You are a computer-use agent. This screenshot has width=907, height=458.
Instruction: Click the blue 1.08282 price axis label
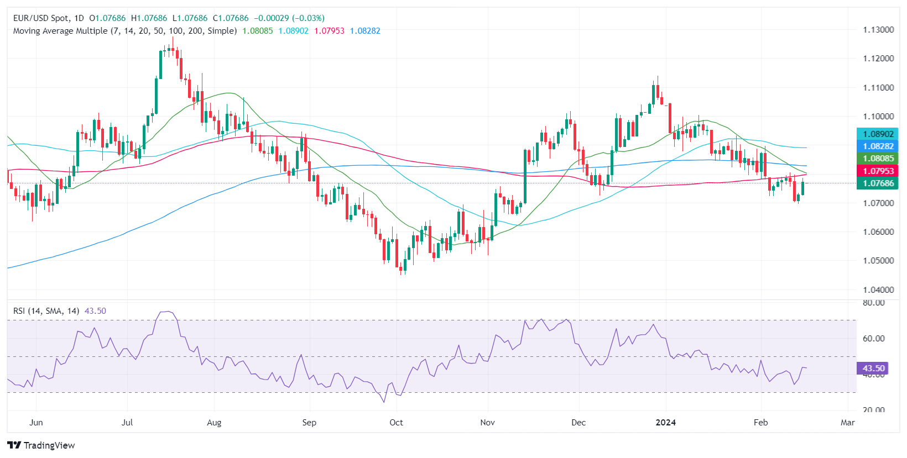[877, 146]
